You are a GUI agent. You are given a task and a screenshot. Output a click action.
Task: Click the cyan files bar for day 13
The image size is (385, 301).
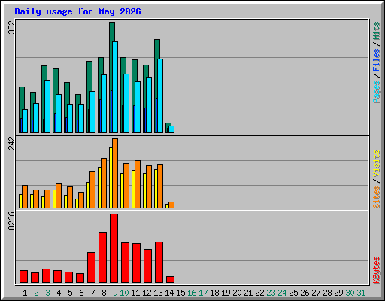160,96
